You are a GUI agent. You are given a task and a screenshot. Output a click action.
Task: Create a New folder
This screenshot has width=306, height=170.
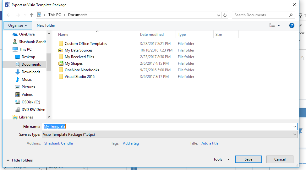(x=46, y=25)
